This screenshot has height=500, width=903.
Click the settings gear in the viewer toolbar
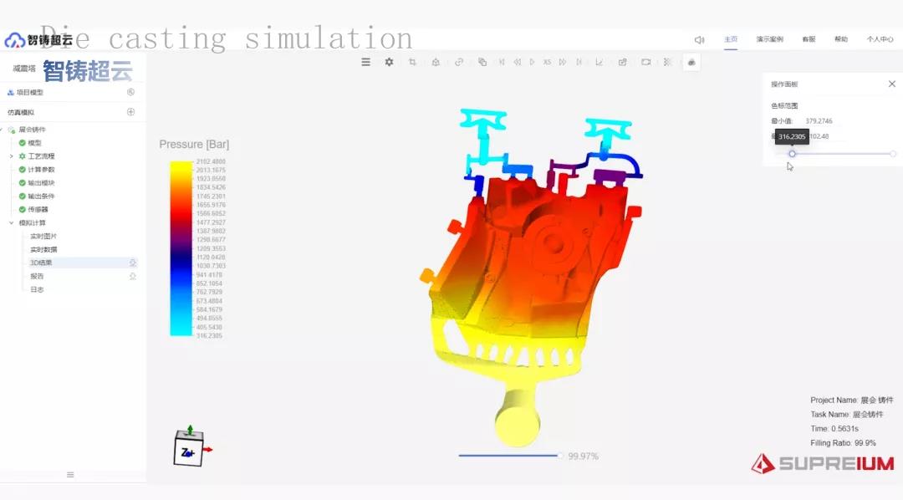(x=389, y=62)
